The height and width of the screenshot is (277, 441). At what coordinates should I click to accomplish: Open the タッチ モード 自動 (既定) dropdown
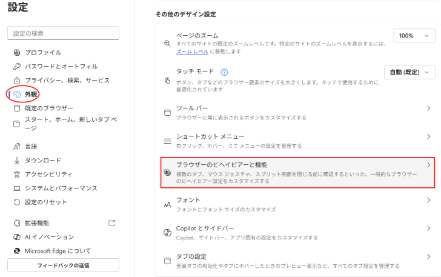[409, 73]
